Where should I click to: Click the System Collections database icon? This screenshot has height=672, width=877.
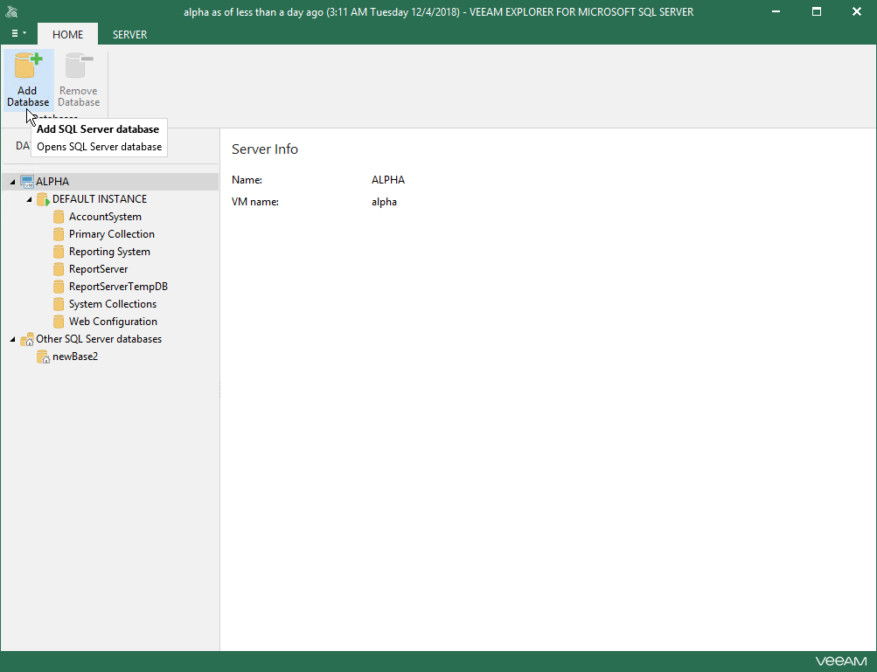[x=59, y=304]
